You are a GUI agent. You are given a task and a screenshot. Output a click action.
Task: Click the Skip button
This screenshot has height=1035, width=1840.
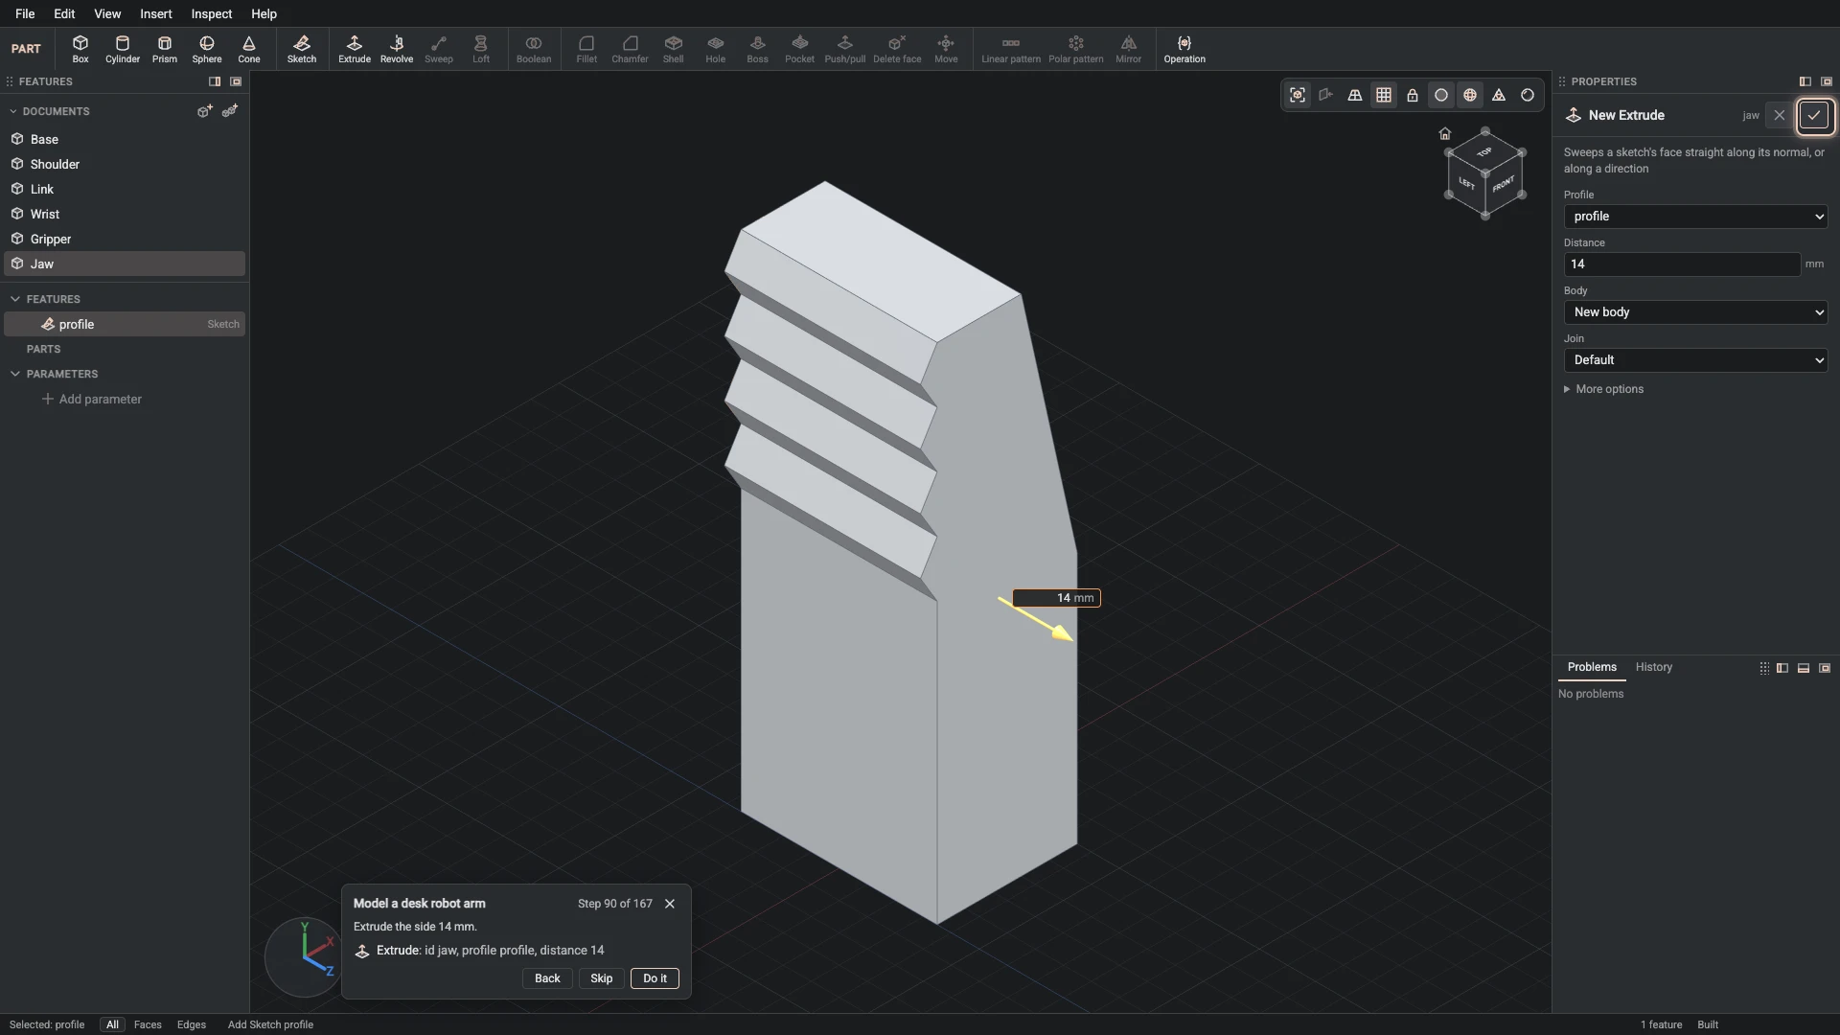click(x=601, y=978)
